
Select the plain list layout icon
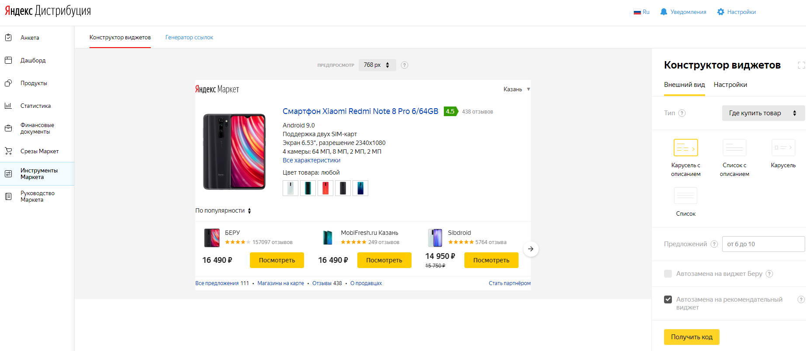[x=685, y=196]
